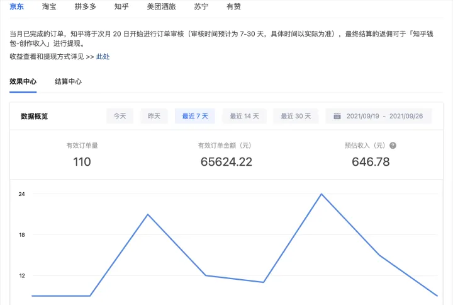Select the 预估收入 value 646.78
The width and height of the screenshot is (453, 305).
(x=371, y=162)
